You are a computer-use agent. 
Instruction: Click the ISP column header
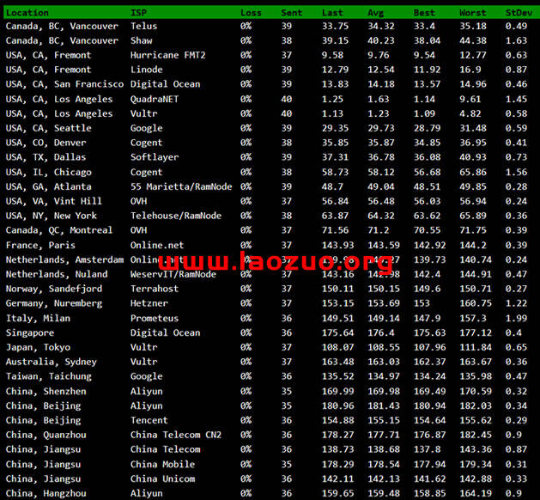[138, 13]
